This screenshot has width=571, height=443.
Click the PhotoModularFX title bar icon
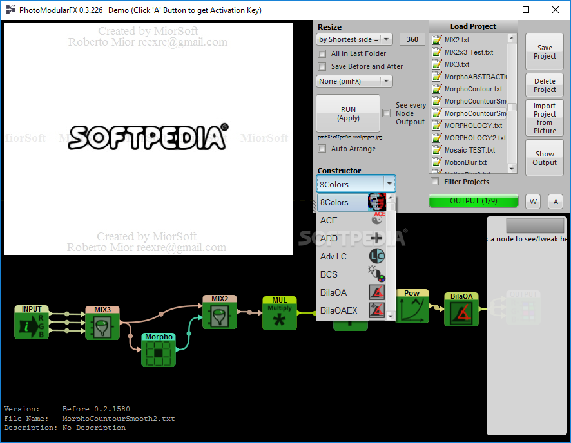click(x=11, y=10)
